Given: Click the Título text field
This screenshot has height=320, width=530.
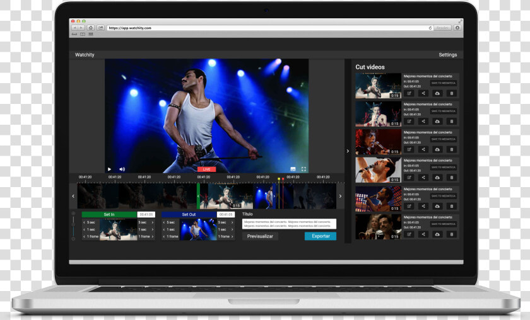Looking at the screenshot, I should tap(289, 224).
